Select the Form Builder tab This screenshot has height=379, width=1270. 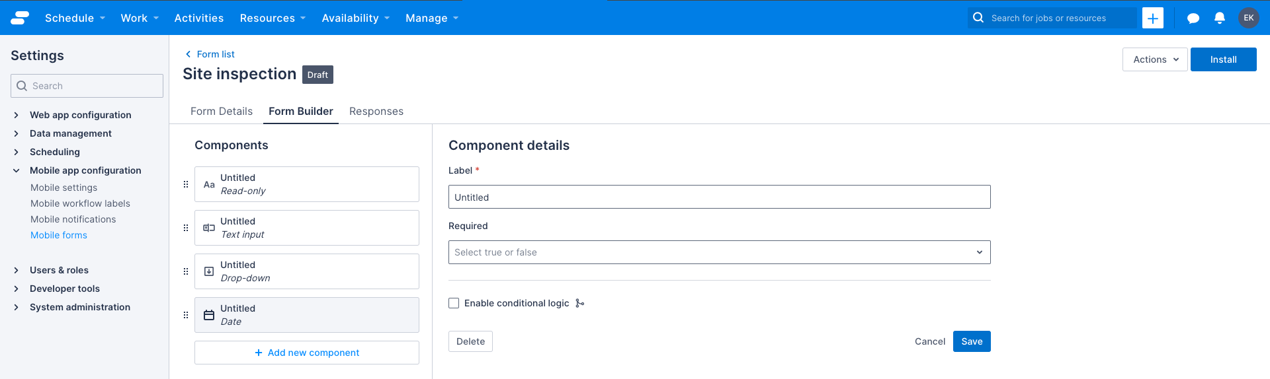301,111
